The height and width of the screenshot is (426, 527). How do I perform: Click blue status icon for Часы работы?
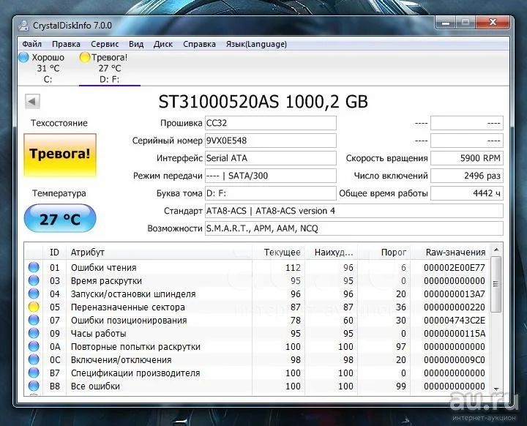[34, 333]
